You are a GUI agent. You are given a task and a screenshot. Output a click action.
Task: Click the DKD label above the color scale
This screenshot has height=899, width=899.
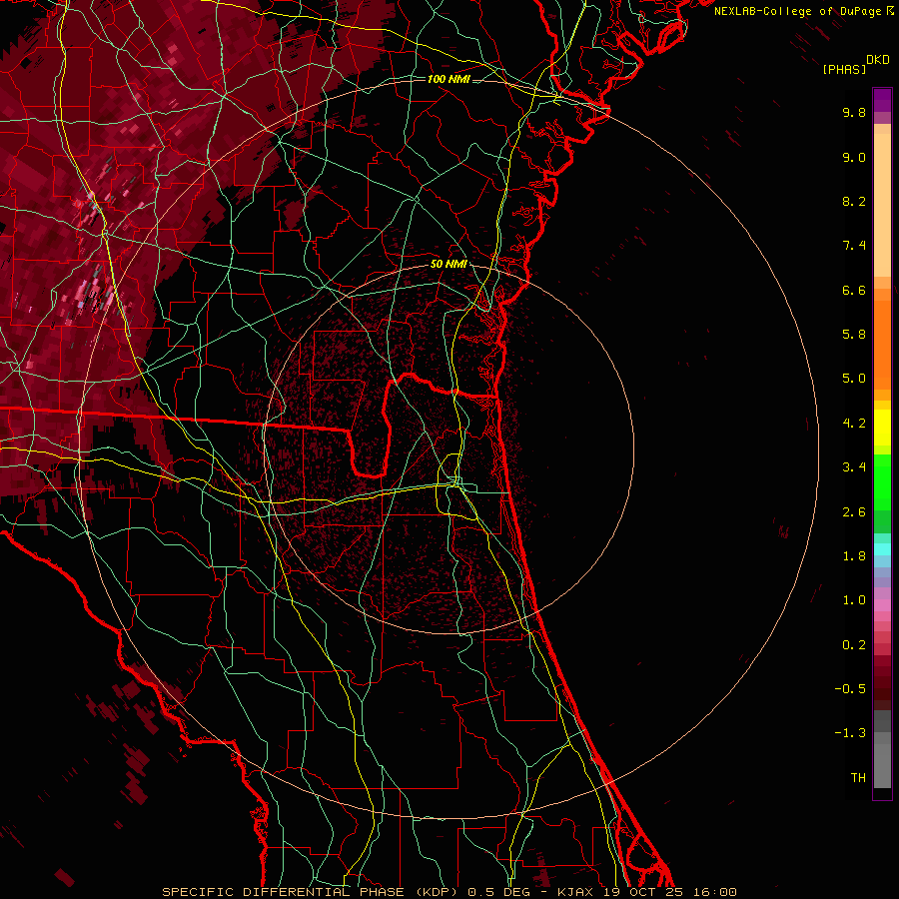pyautogui.click(x=877, y=60)
